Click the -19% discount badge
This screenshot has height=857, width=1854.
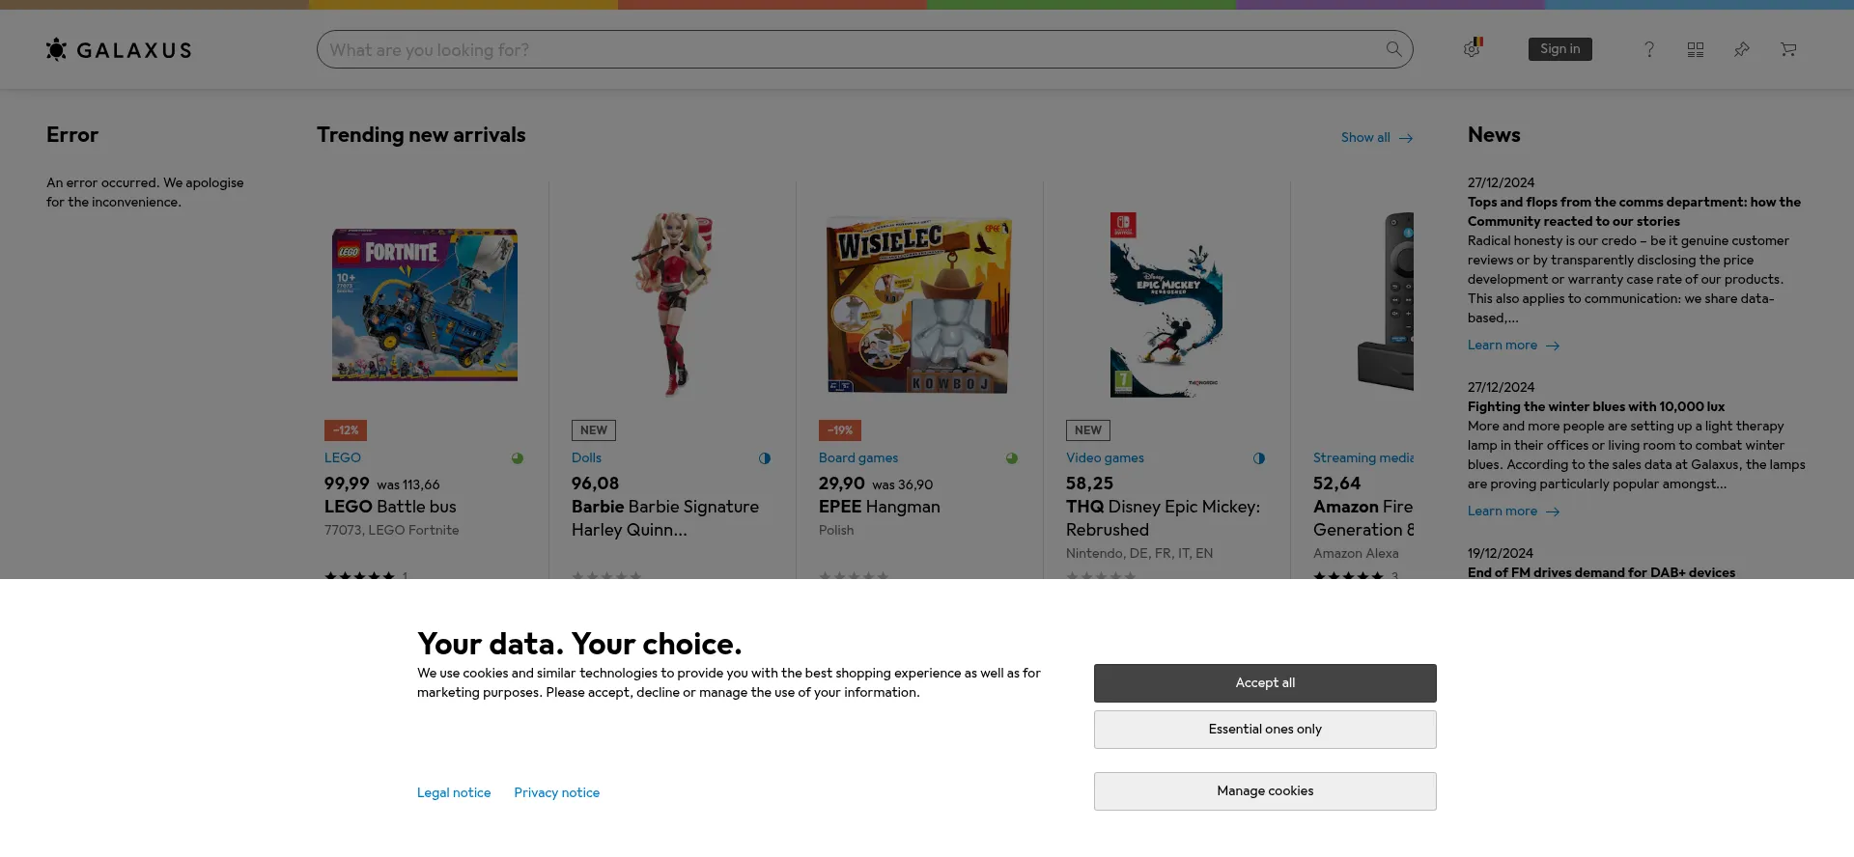840,430
